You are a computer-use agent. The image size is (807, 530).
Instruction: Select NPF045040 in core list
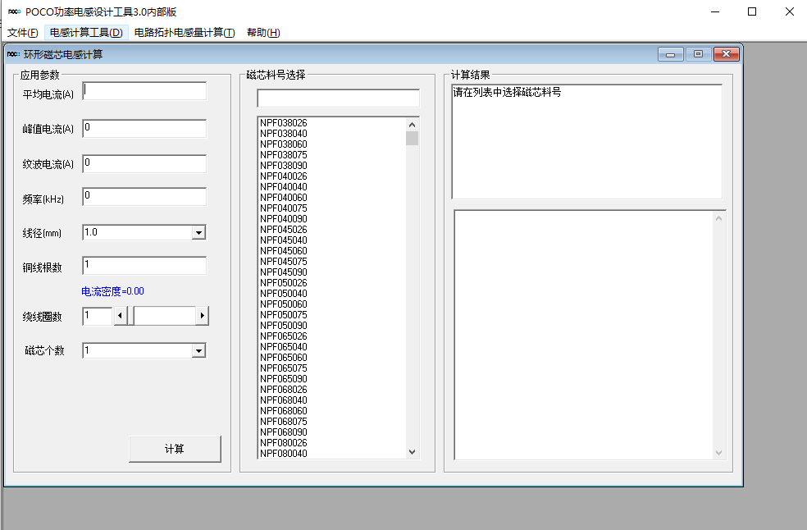coord(332,240)
